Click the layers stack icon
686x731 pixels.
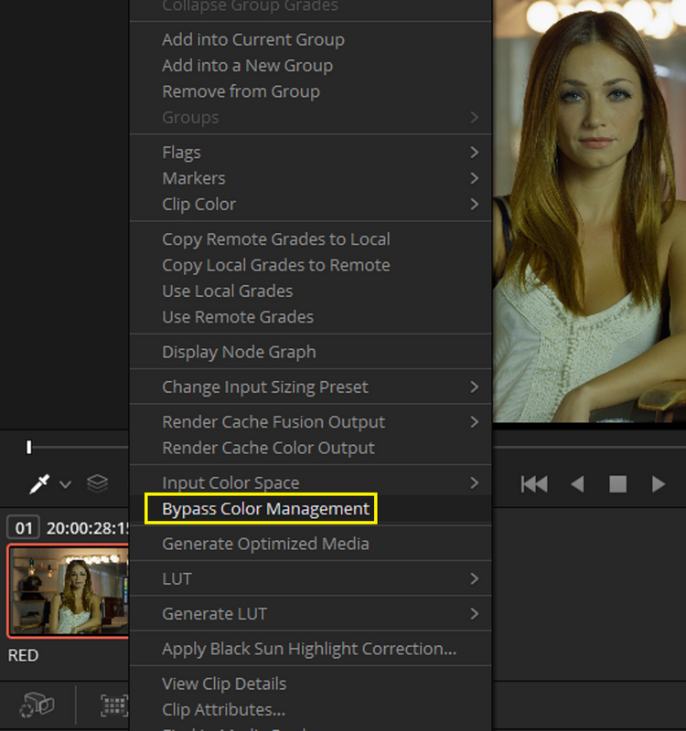[98, 483]
